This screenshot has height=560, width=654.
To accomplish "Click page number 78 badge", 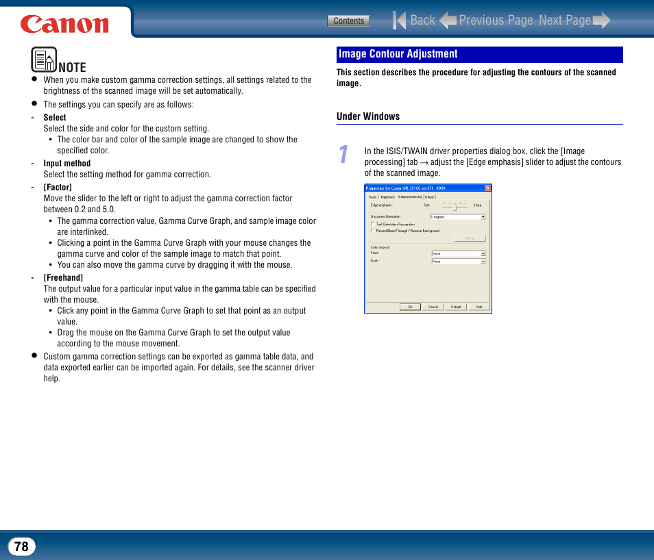I will coord(22,546).
